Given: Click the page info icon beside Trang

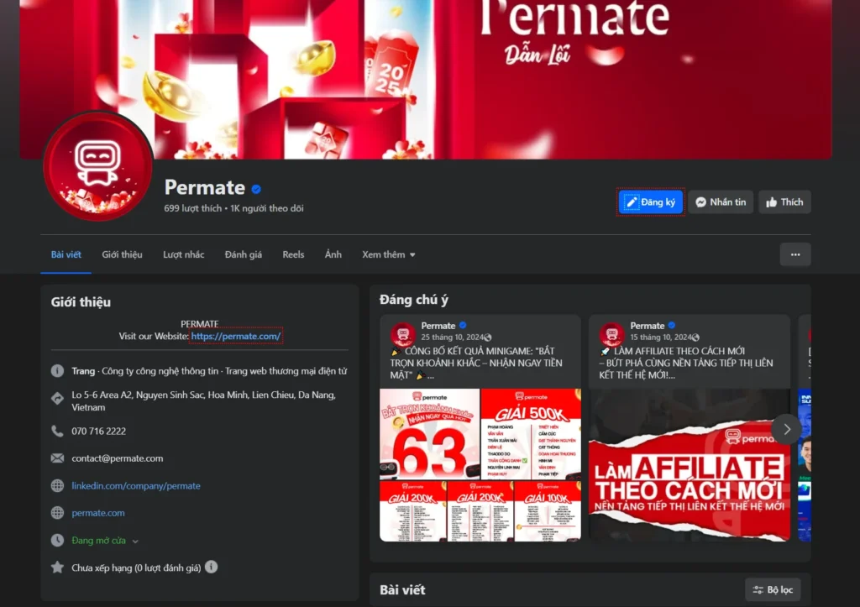Looking at the screenshot, I should [x=58, y=371].
